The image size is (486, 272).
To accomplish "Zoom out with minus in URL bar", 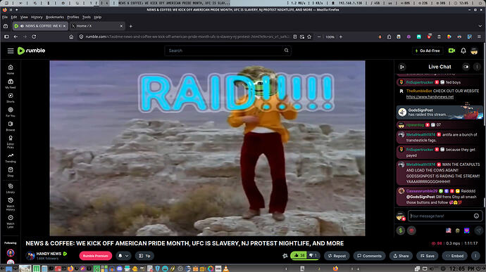I will point(319,37).
